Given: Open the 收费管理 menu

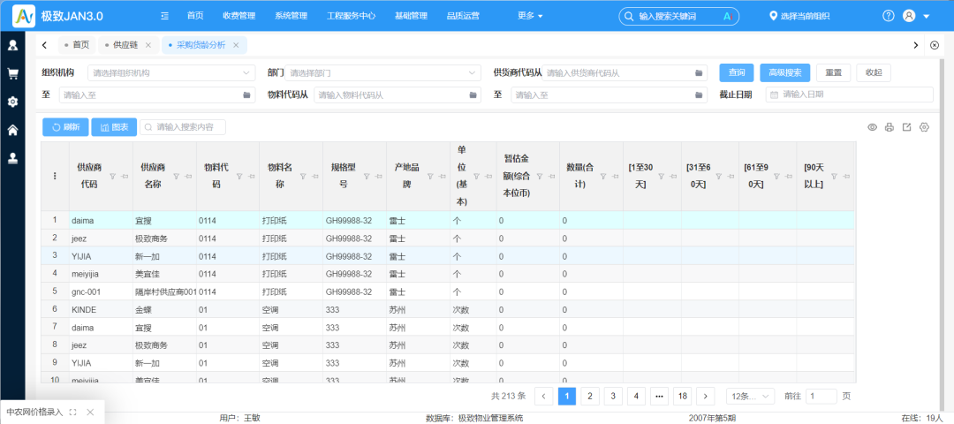Looking at the screenshot, I should click(x=239, y=16).
